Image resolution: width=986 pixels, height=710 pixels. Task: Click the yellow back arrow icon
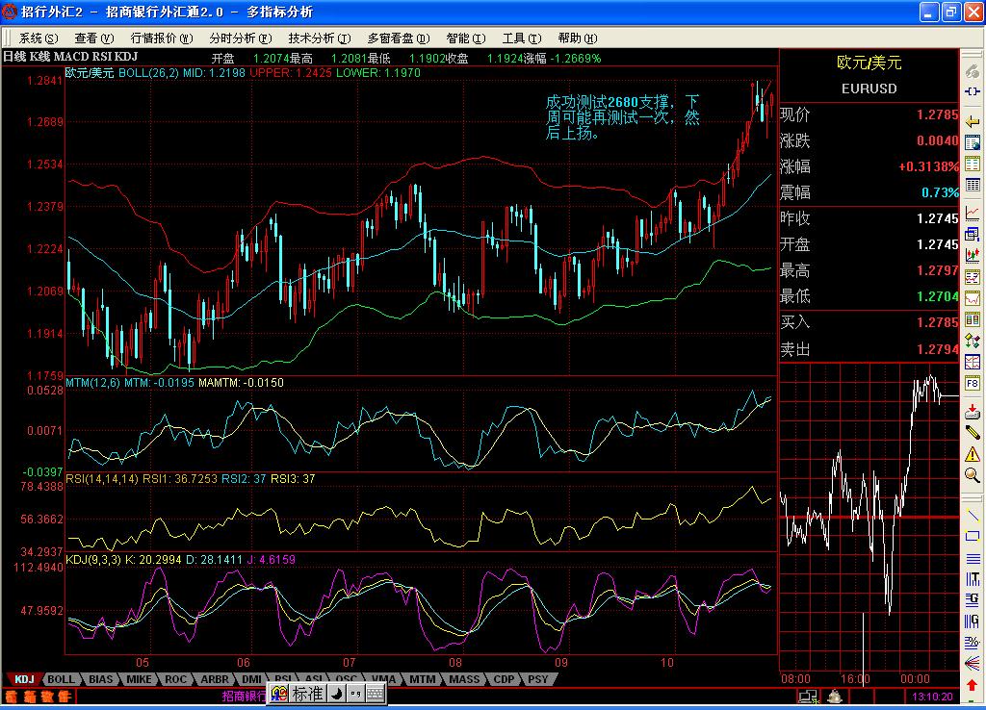[973, 121]
